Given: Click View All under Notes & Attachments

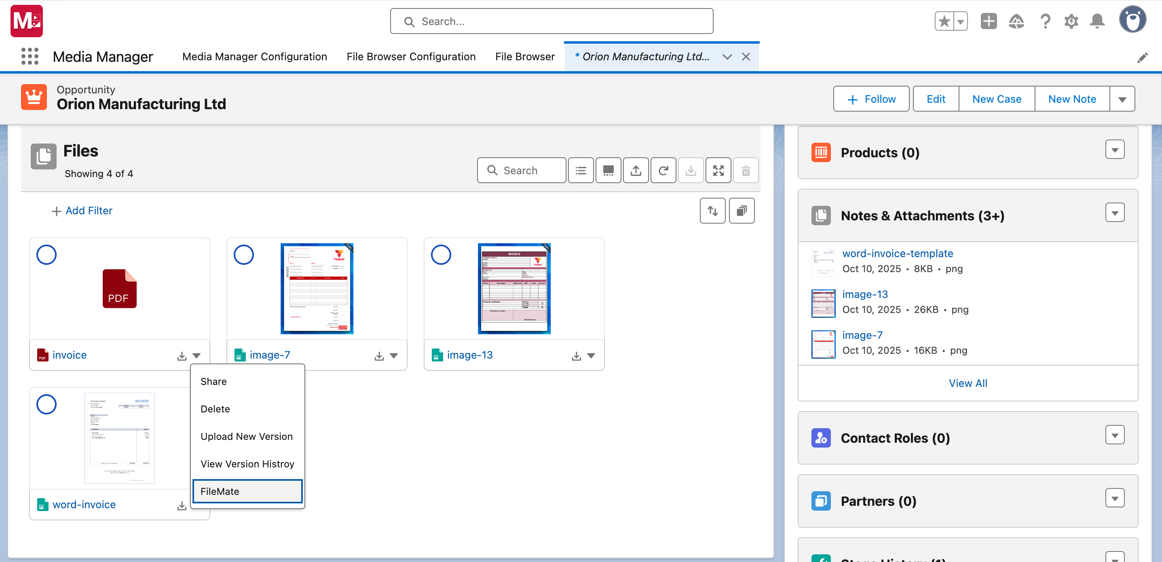Looking at the screenshot, I should [x=968, y=383].
